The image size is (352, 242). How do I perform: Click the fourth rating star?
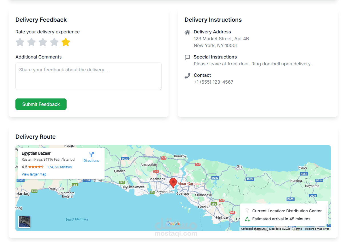54,42
